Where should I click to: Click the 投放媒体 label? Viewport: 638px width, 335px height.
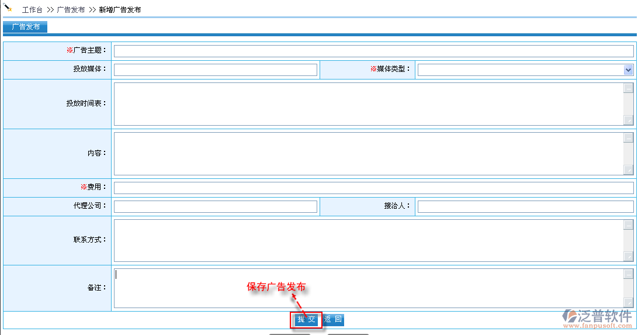coord(90,69)
